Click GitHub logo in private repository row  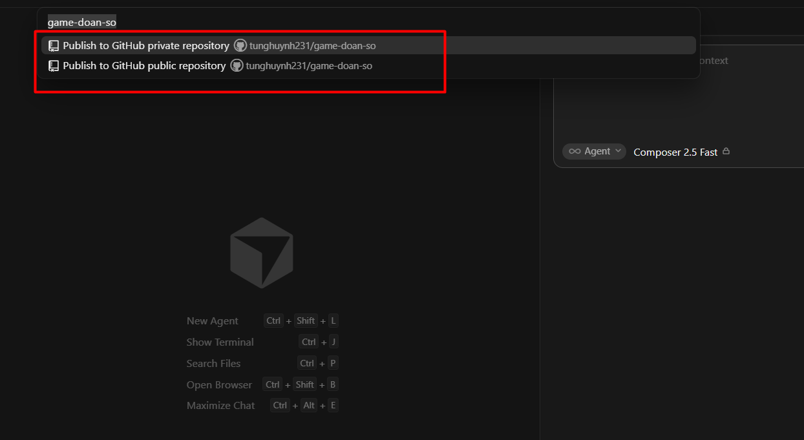[x=240, y=46]
